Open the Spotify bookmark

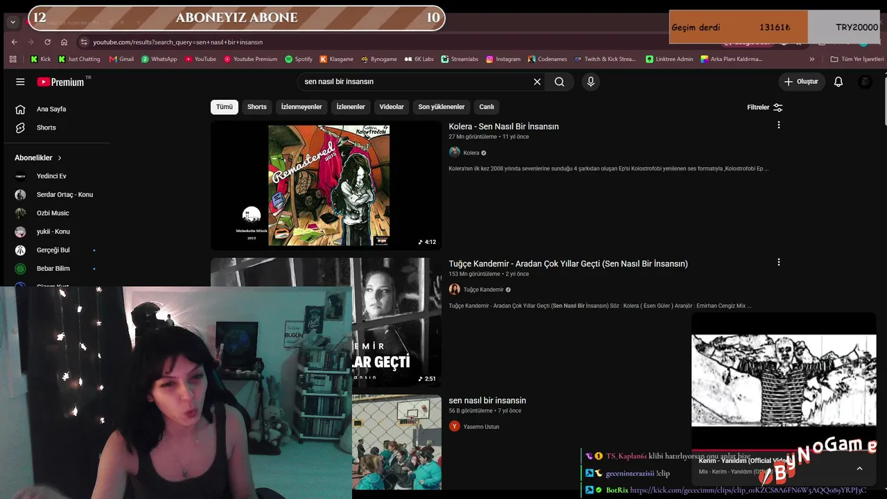(x=299, y=59)
